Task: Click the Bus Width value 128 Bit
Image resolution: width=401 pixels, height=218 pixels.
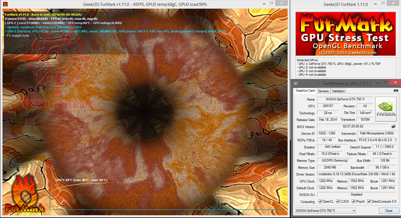Action: tap(384, 160)
